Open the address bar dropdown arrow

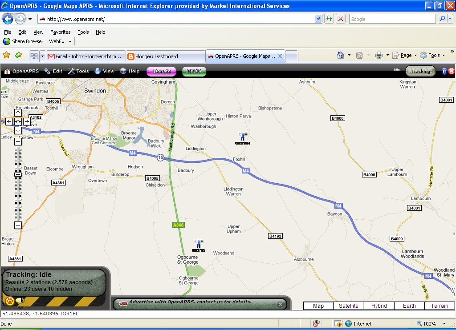pos(318,19)
